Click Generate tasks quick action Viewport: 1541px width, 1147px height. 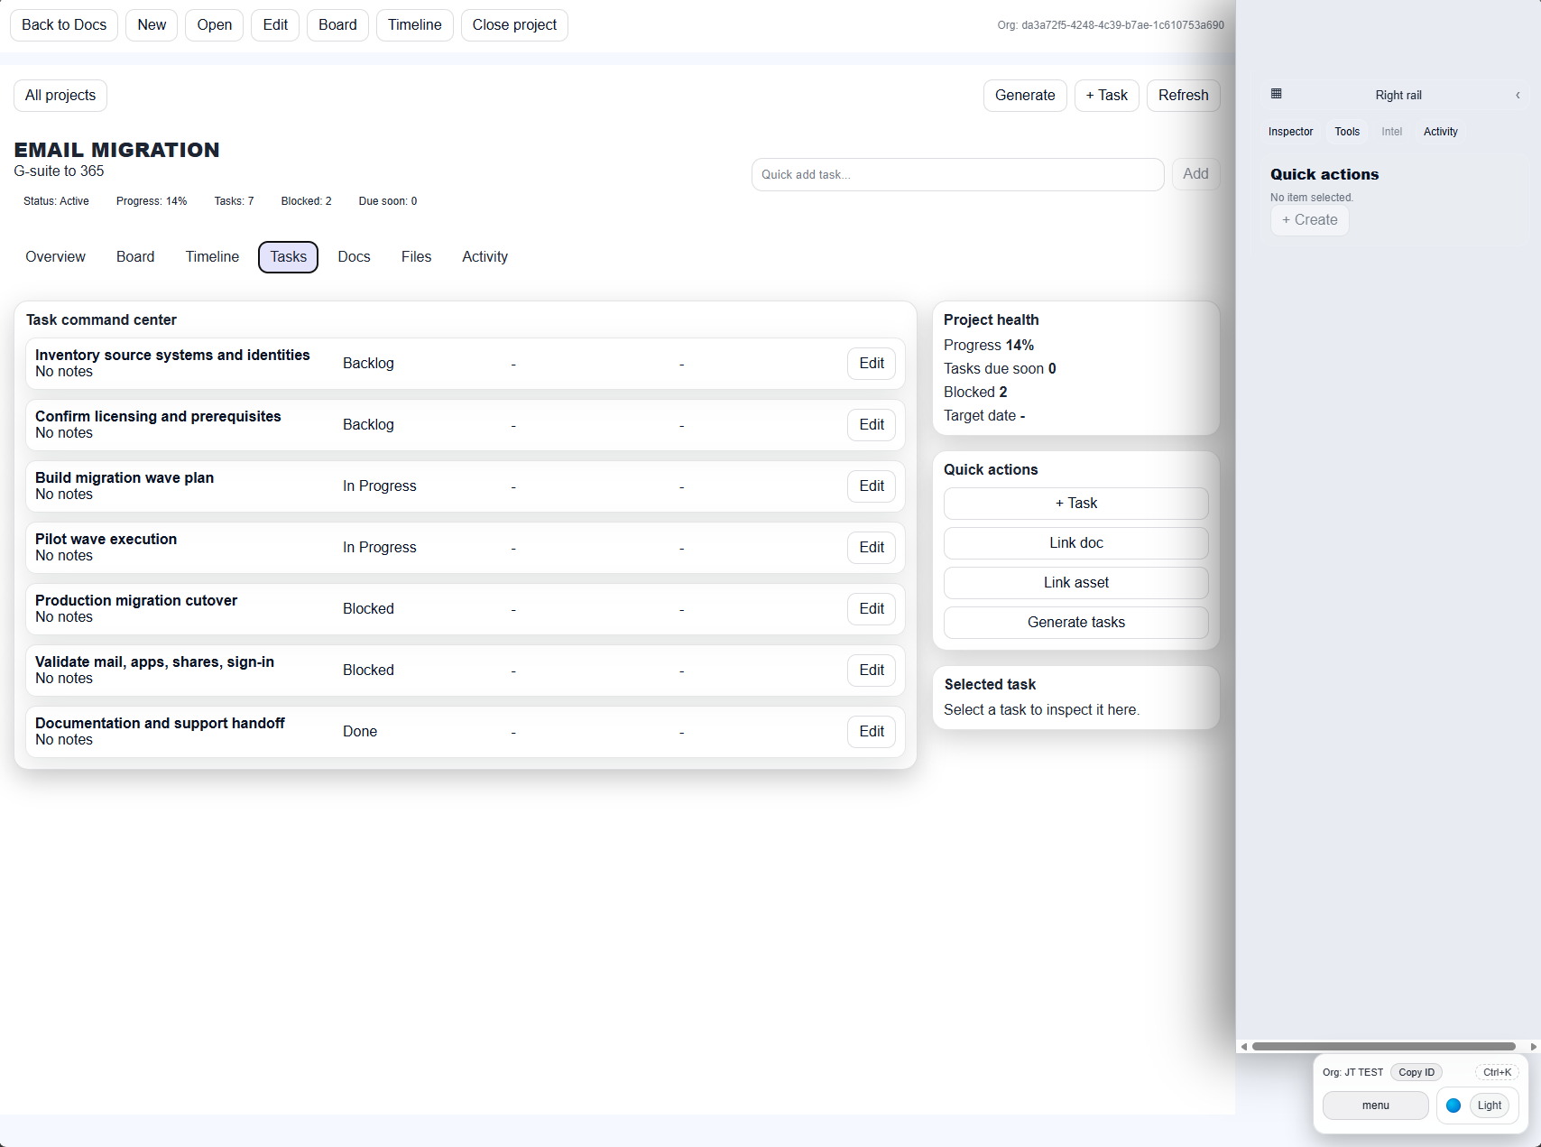(1075, 622)
